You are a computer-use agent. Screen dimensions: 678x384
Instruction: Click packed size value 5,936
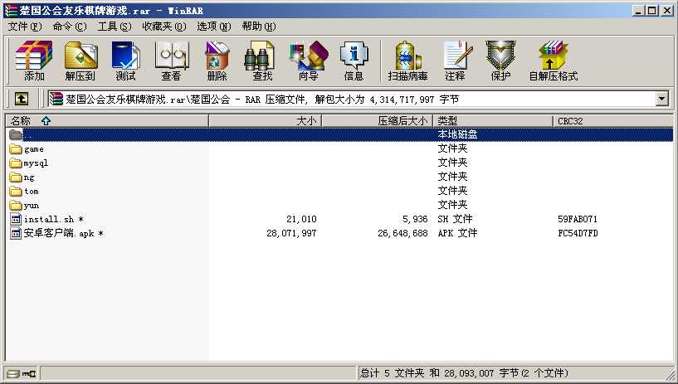[415, 220]
